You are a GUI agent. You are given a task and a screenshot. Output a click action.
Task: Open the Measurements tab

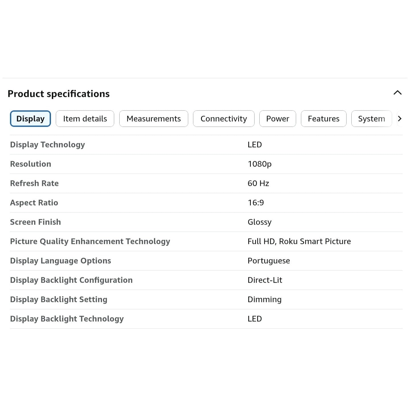click(x=153, y=119)
